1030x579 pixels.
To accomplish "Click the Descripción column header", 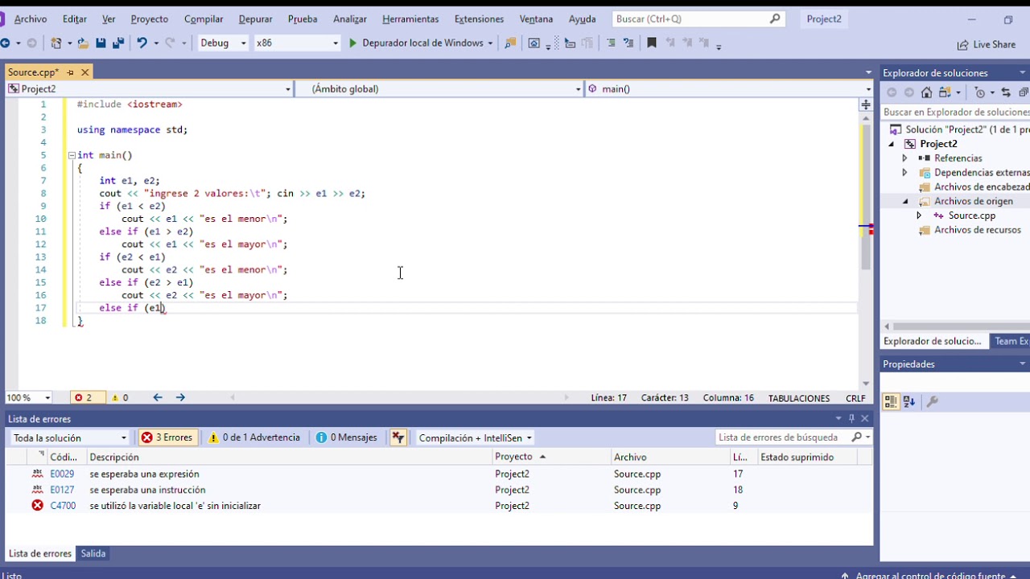I will click(x=290, y=457).
